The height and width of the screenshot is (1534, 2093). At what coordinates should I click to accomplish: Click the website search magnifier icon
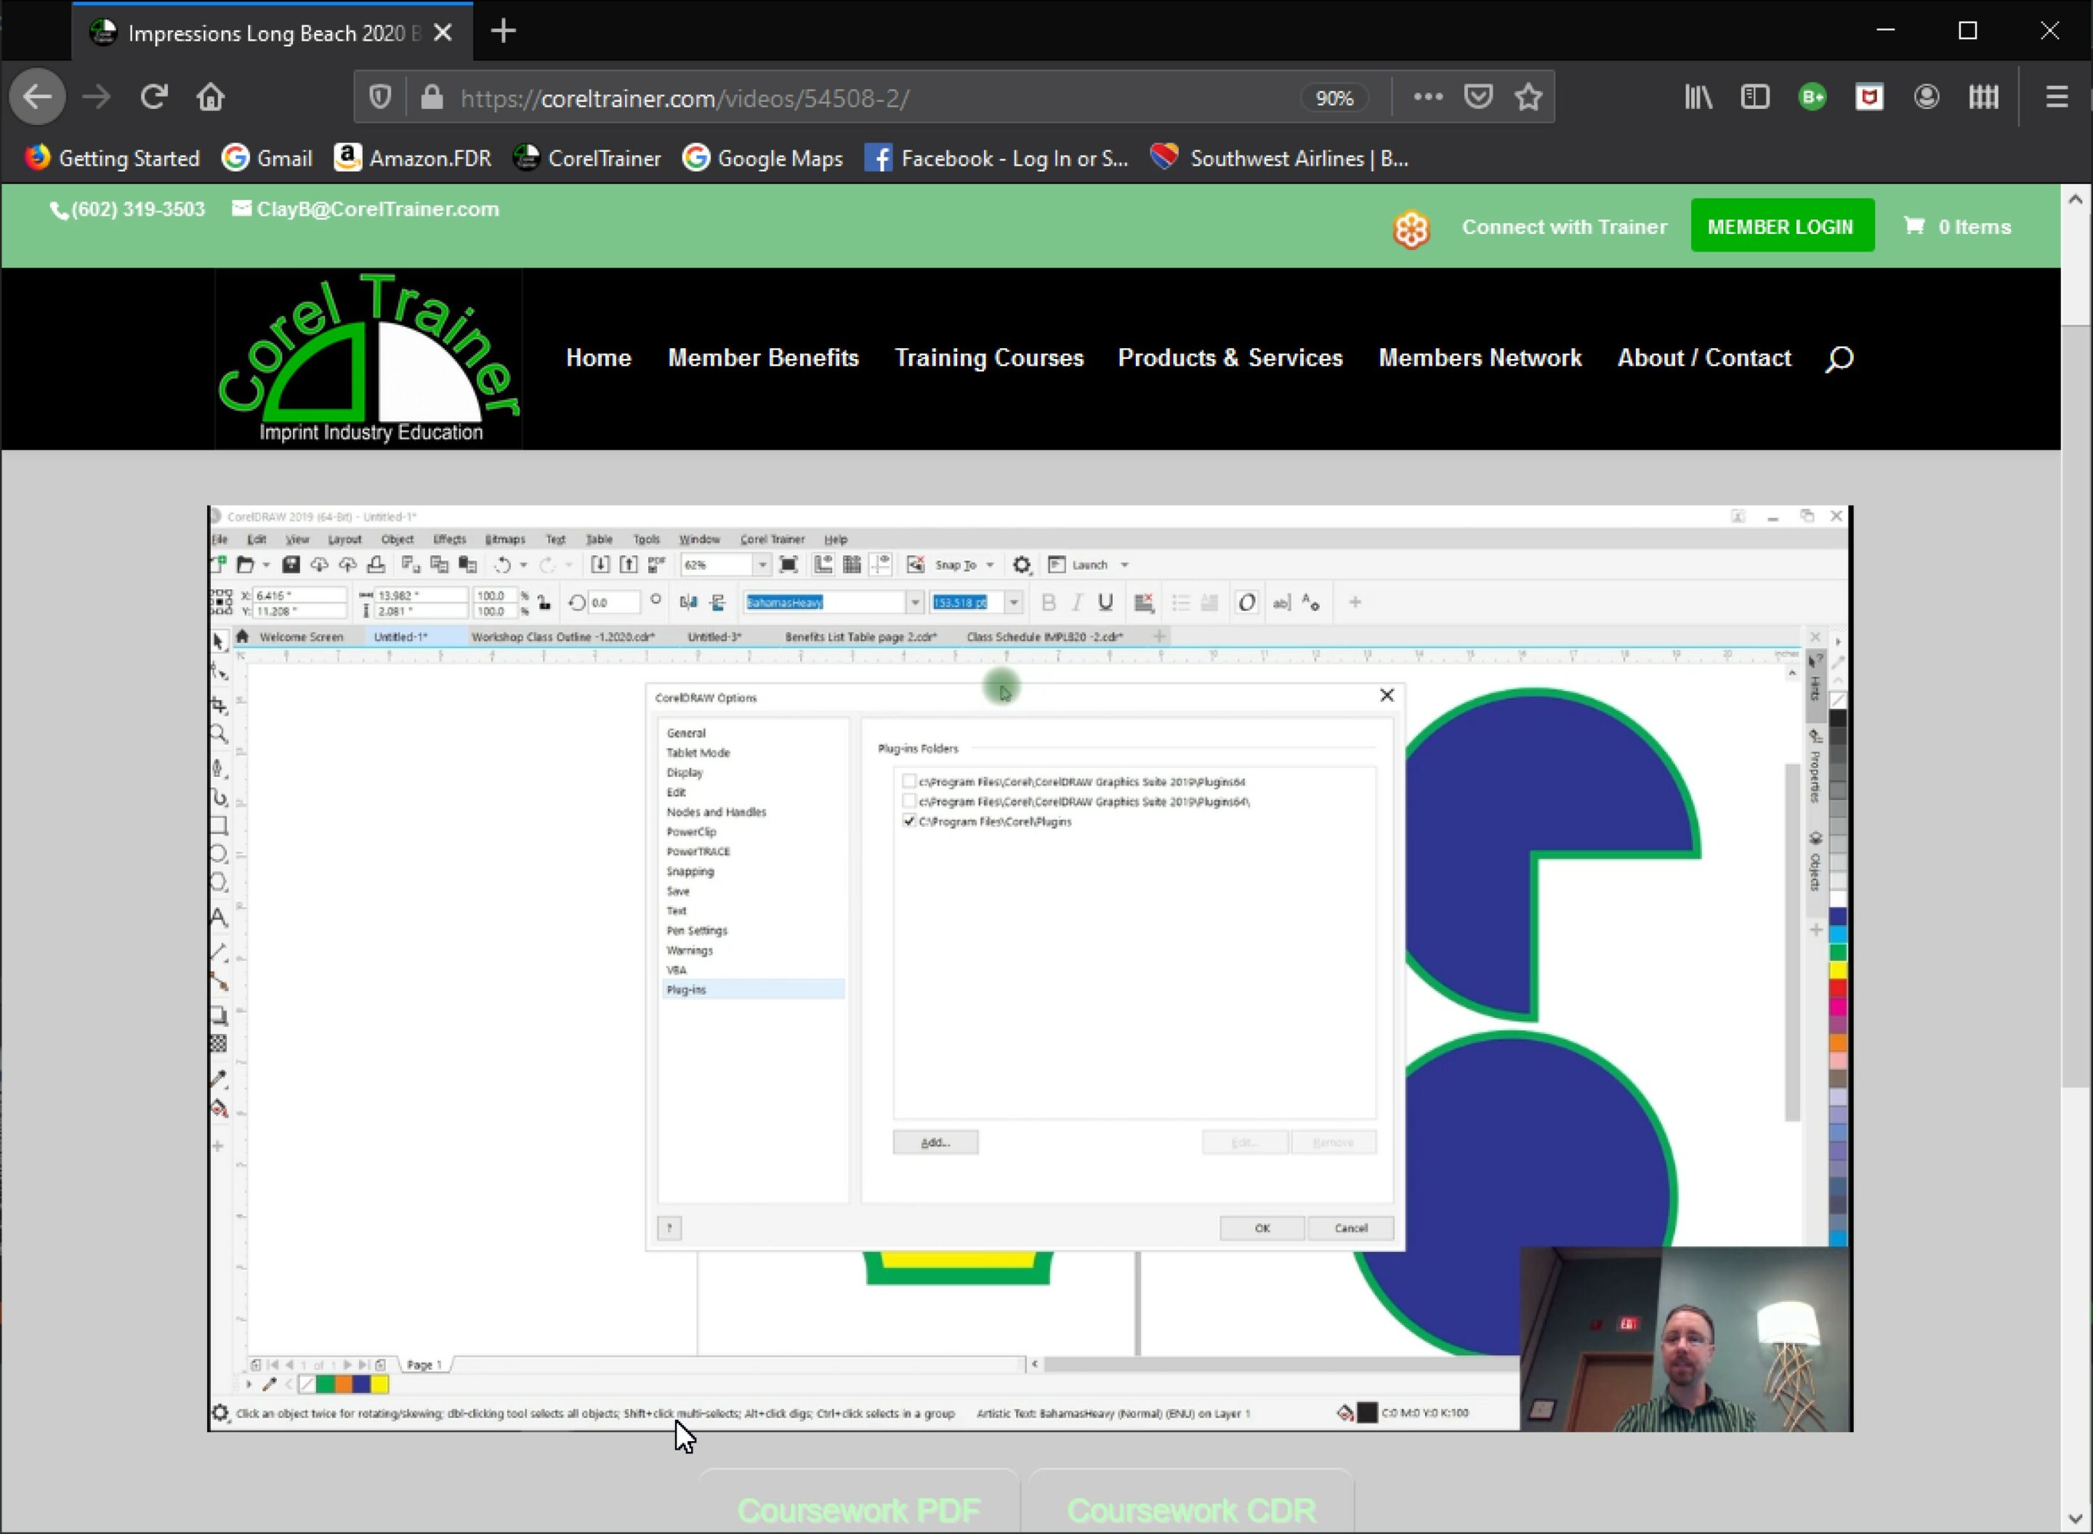point(1839,358)
